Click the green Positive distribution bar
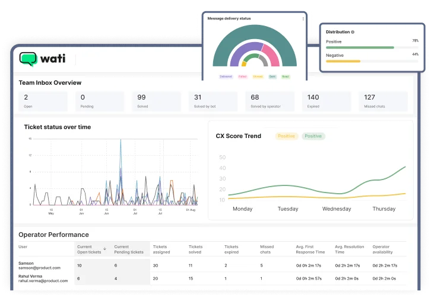Screen dimensions: 431x295 pyautogui.click(x=360, y=47)
